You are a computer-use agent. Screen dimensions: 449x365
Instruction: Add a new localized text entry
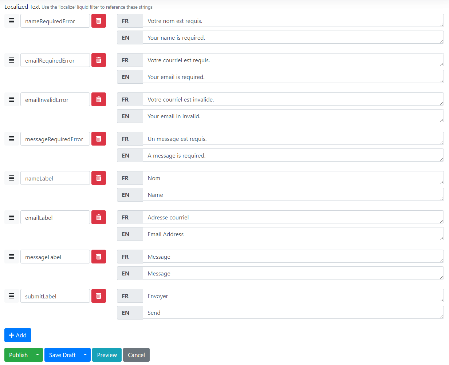point(18,335)
